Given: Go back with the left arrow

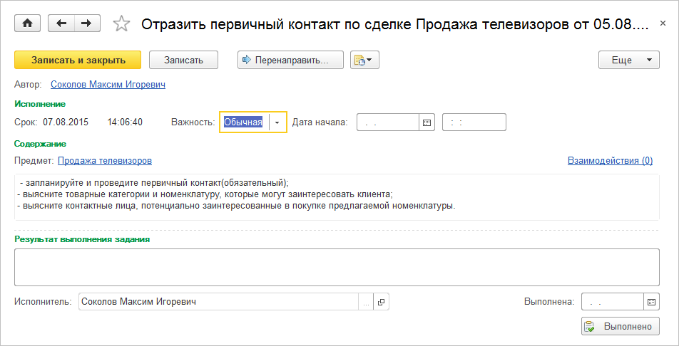Looking at the screenshot, I should click(61, 23).
